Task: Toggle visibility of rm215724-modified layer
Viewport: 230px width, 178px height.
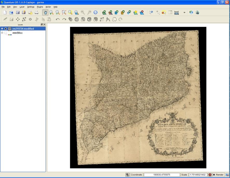Action: pyautogui.click(x=5, y=29)
